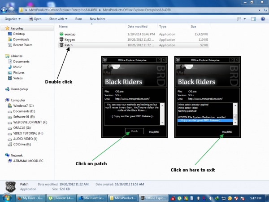Click Open in the toolbar
The width and height of the screenshot is (269, 202).
click(x=35, y=19)
